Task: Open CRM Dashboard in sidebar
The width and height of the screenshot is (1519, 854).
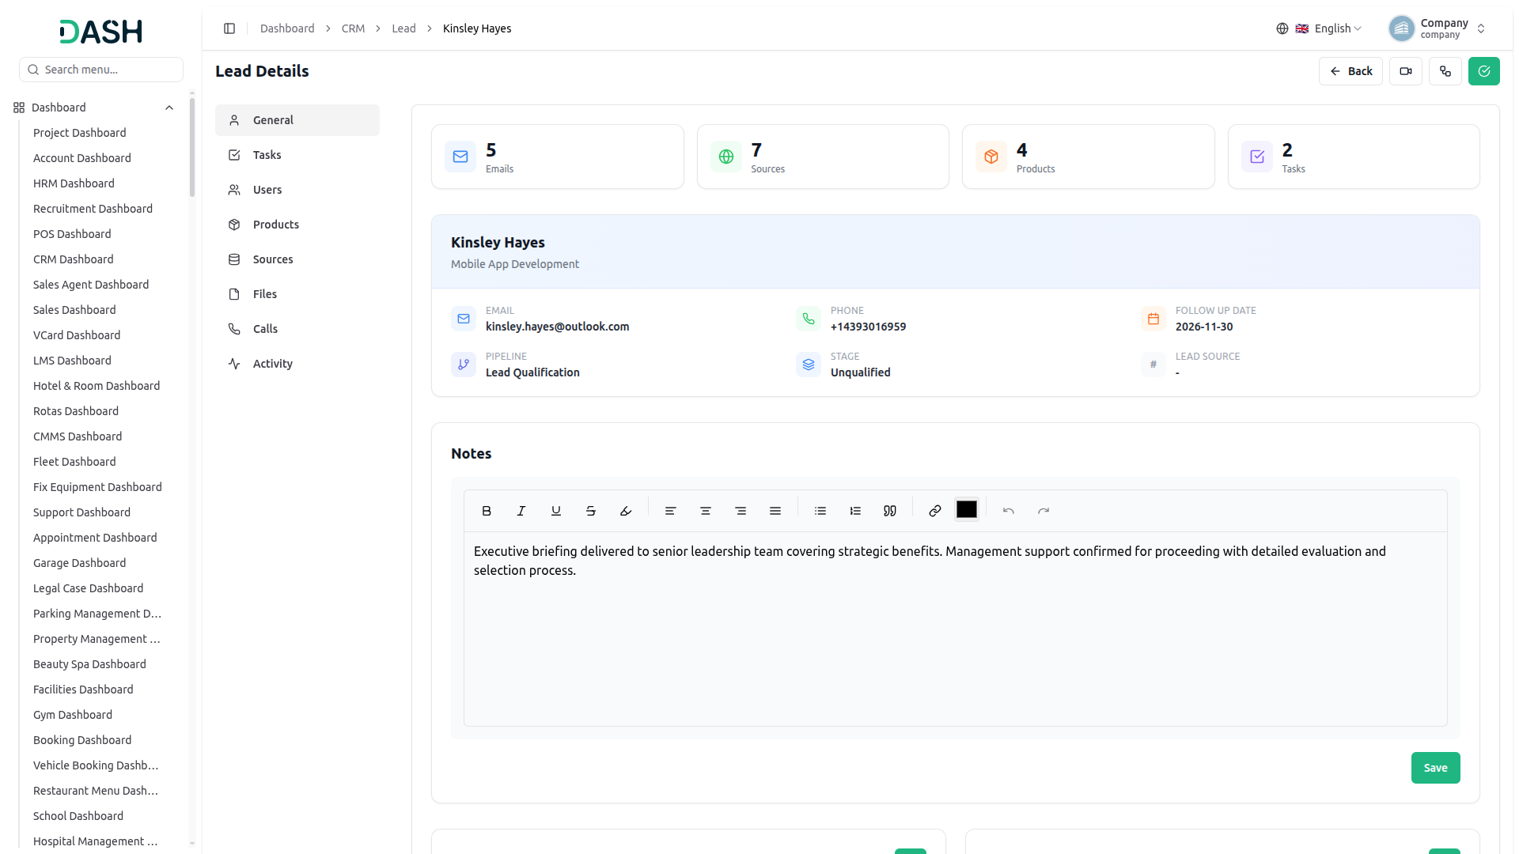Action: pyautogui.click(x=74, y=259)
